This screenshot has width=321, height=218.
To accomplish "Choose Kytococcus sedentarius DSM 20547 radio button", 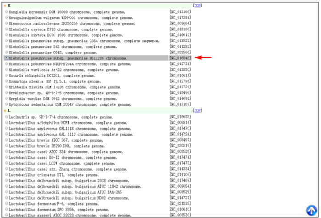I will pos(6,105).
